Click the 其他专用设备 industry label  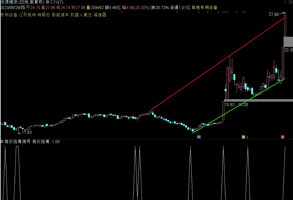[x=204, y=7]
